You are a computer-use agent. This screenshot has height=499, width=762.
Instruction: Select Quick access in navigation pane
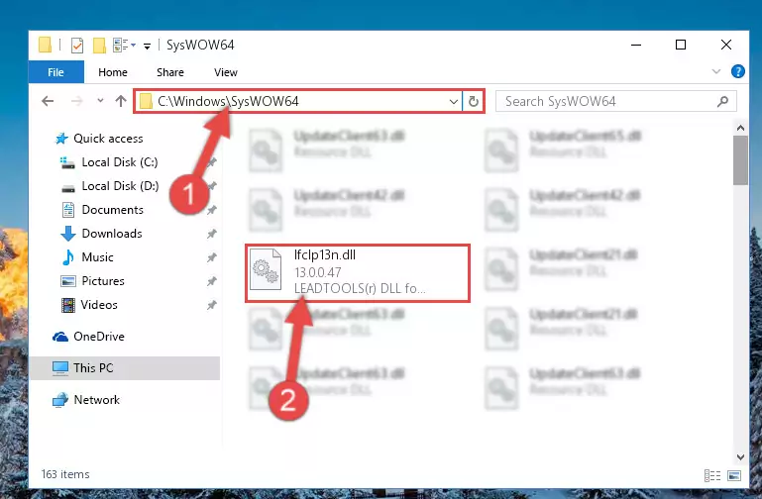pyautogui.click(x=108, y=139)
